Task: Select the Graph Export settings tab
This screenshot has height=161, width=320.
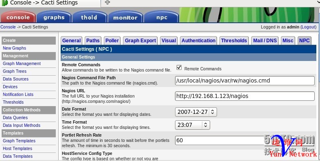Action: click(x=140, y=41)
